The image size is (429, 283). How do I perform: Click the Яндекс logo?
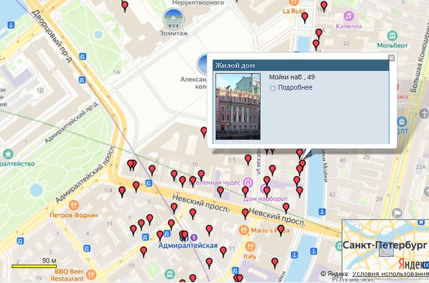point(414,264)
